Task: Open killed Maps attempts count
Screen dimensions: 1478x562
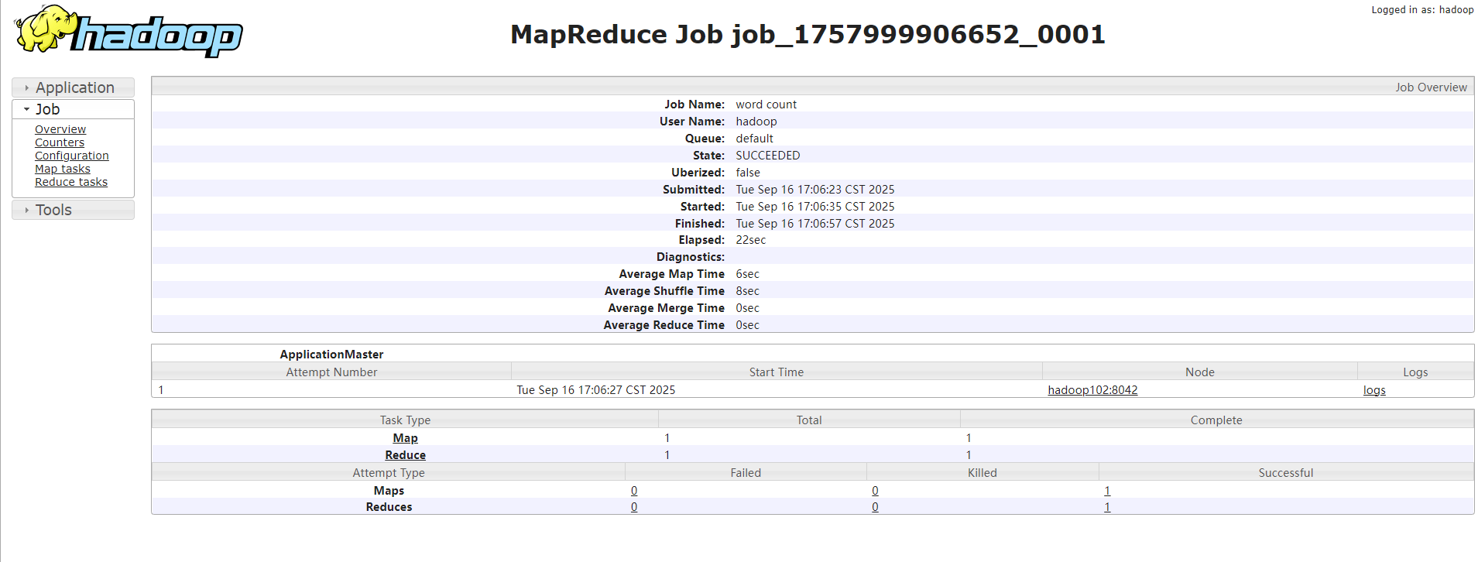Action: [x=875, y=491]
